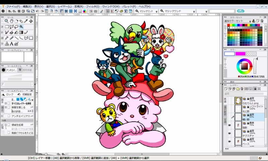Screen dimensions: 268x161
Task: Open first マジックワンド preset dropdown arrow
Action: coord(156,11)
